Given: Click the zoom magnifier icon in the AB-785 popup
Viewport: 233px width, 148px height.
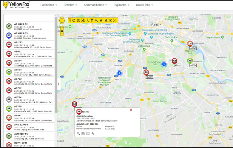Looking at the screenshot, I should tap(78, 133).
